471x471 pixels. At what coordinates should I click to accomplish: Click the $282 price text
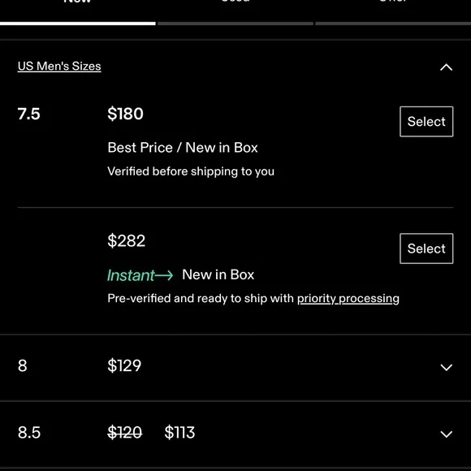point(126,240)
